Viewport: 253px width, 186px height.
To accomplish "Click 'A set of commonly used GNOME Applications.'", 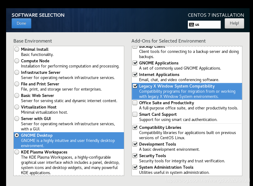I will pos(180,68).
